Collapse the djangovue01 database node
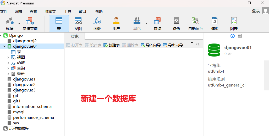The height and width of the screenshot is (136, 269). click(x=4, y=46)
